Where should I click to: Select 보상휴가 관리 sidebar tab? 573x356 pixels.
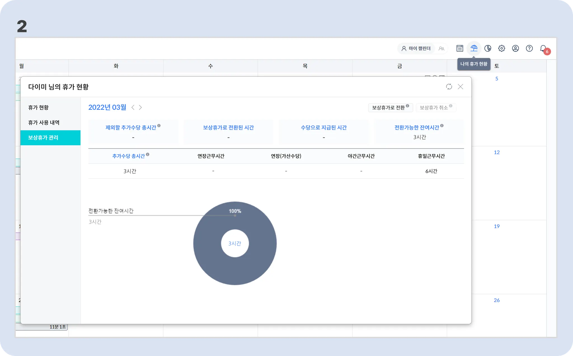[43, 137]
